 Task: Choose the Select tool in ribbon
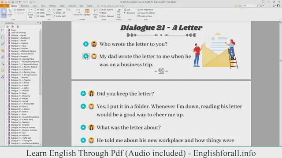(x=10, y=12)
